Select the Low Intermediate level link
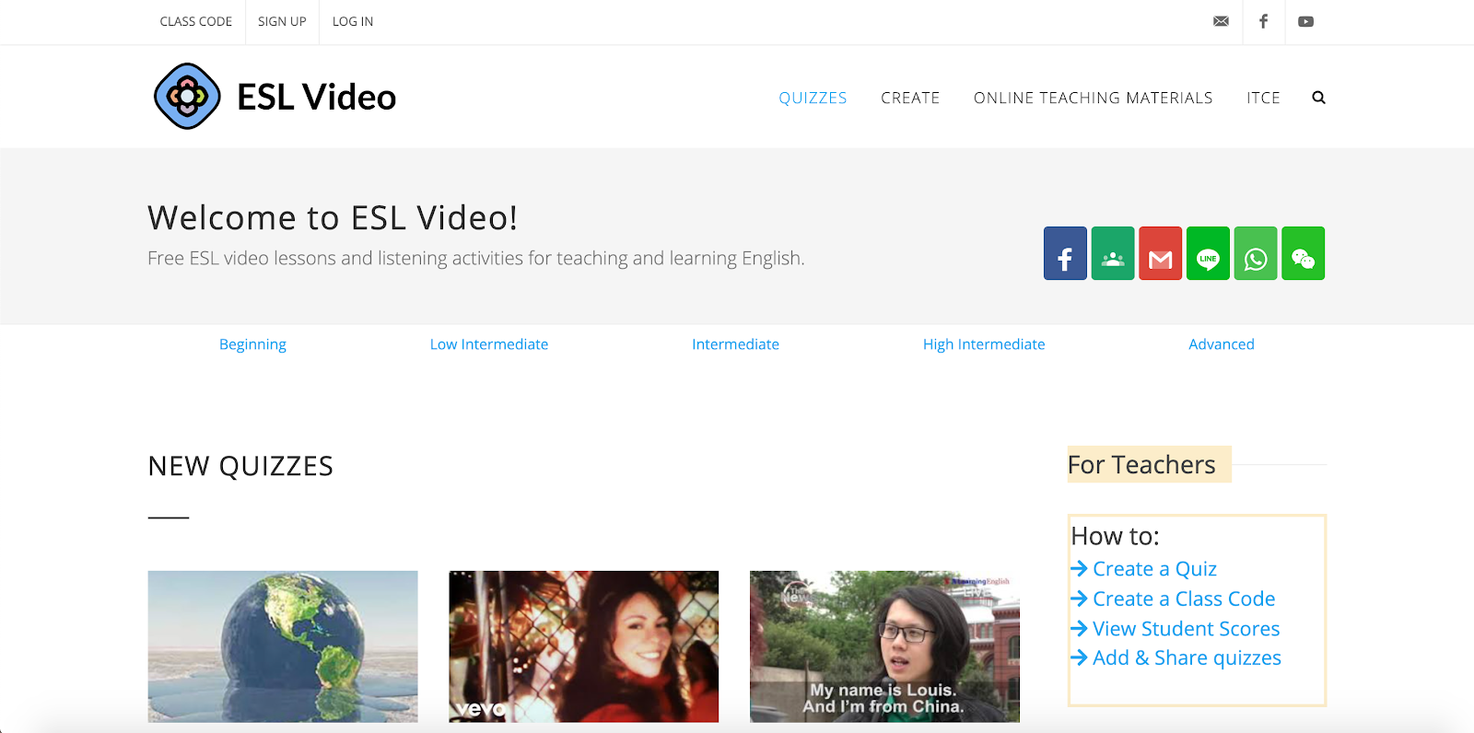 click(489, 344)
